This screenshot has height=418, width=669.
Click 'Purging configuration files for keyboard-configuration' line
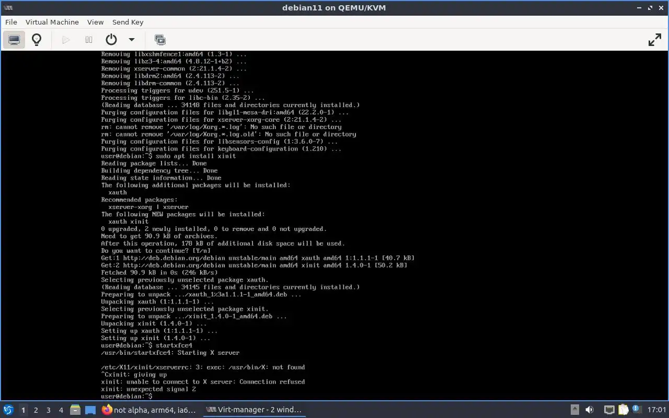(221, 149)
